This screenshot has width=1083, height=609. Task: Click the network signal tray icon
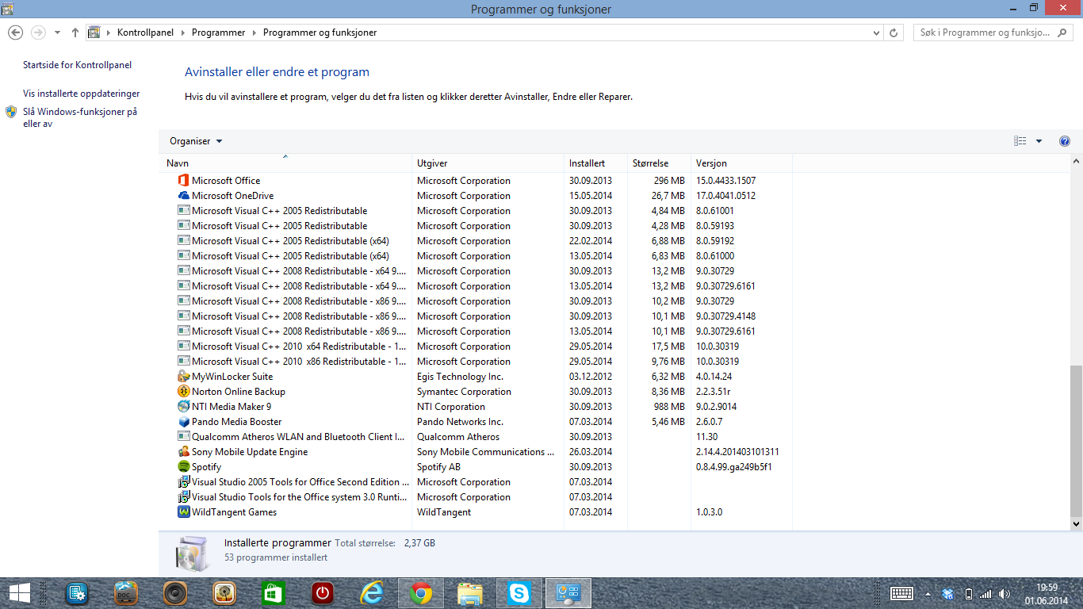pos(985,594)
